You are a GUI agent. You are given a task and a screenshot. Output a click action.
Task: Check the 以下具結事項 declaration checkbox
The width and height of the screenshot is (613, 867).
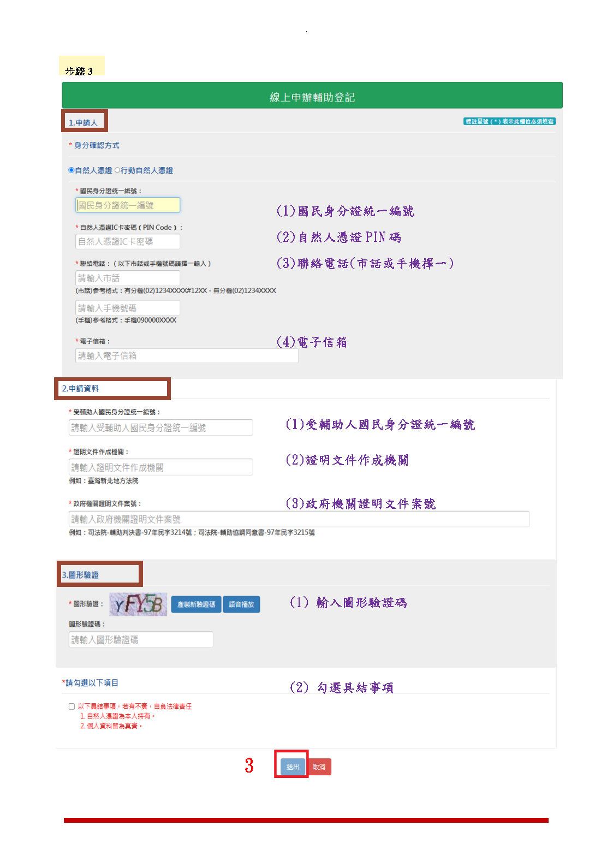click(72, 706)
